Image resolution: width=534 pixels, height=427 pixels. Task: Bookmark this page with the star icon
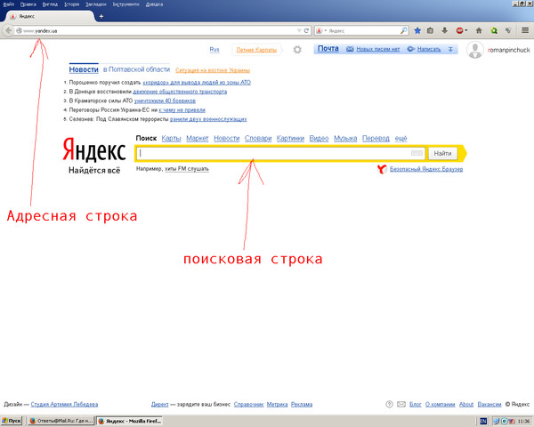coord(417,30)
